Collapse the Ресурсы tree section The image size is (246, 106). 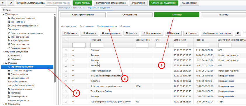(4, 63)
